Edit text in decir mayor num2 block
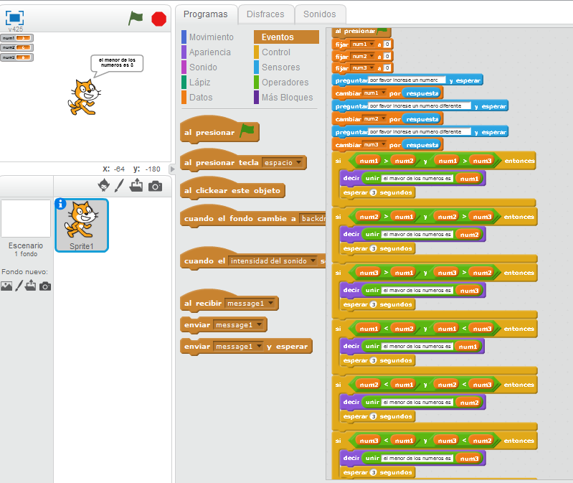Image resolution: width=573 pixels, height=483 pixels. click(x=417, y=235)
